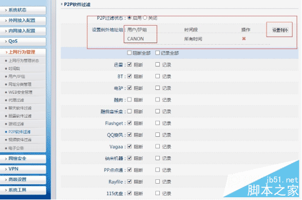Viewport: 302px width, 200px height.
Task: Open 视频软件过滤 page
Action: (x=20, y=140)
